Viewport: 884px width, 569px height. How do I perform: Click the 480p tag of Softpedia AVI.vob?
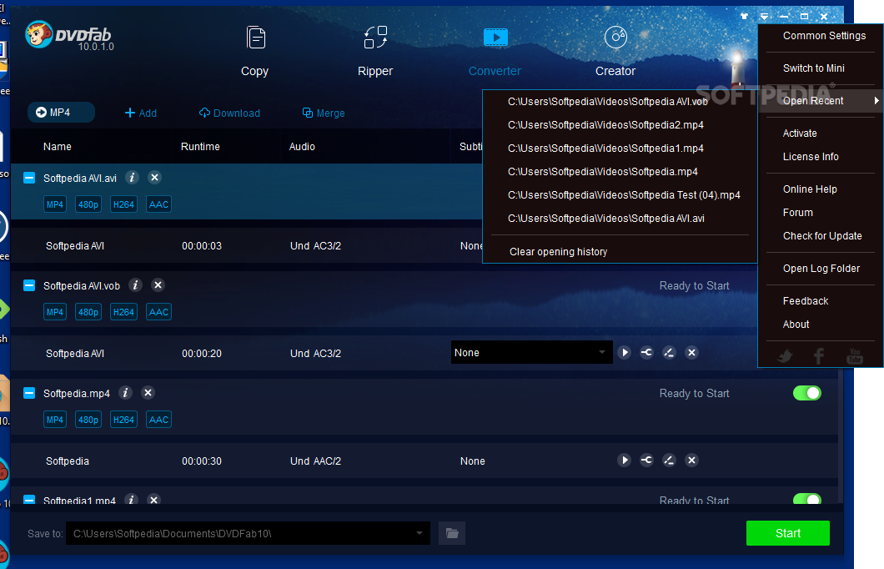click(88, 312)
